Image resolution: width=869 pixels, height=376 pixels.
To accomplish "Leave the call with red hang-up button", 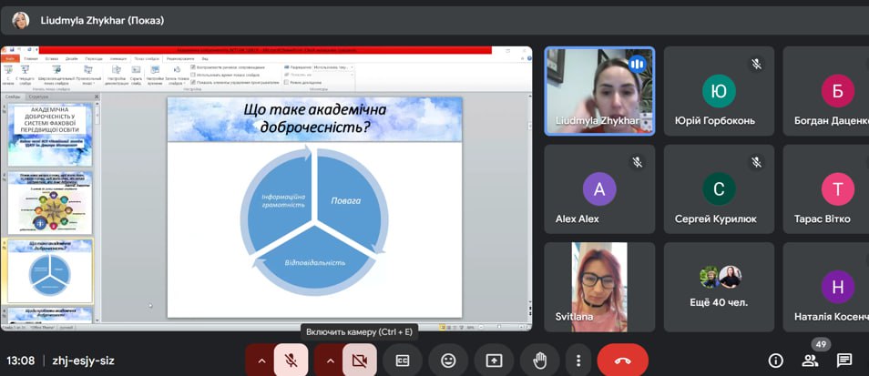I will click(622, 361).
